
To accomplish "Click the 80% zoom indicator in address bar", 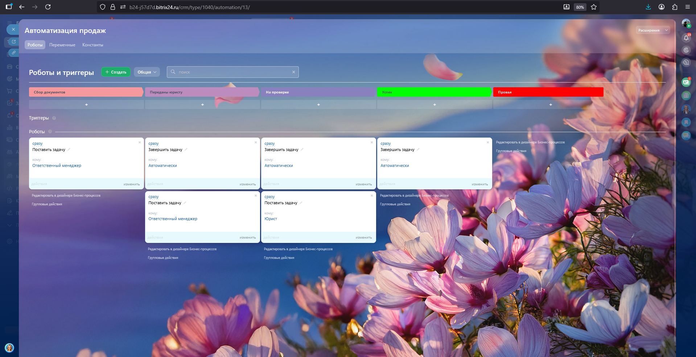I will tap(580, 7).
